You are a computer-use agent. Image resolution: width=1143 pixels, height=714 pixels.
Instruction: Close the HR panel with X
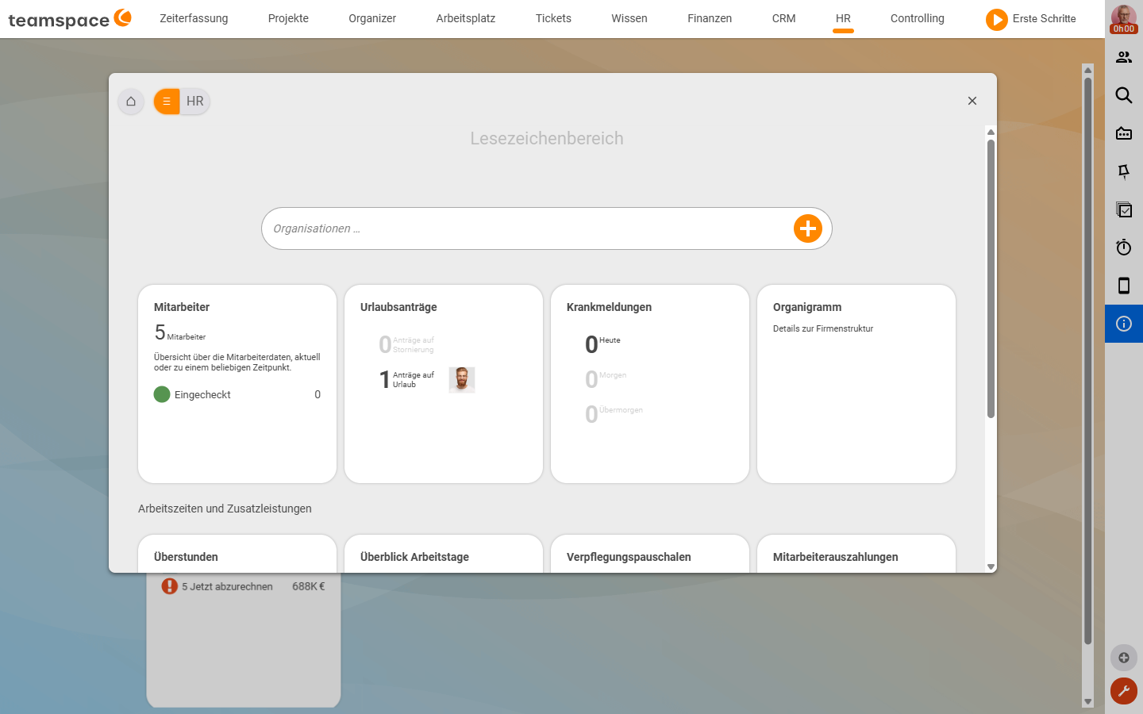pyautogui.click(x=972, y=101)
